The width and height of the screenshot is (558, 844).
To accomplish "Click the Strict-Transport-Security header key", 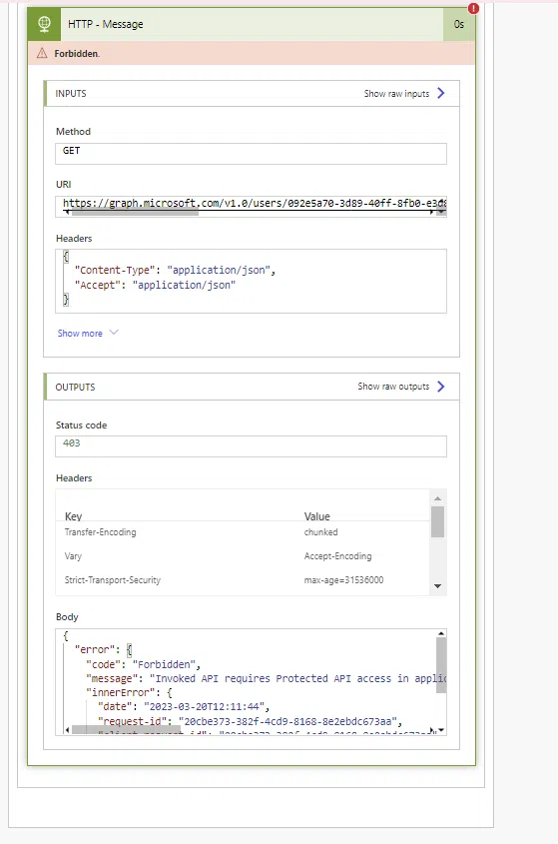I will [x=113, y=580].
